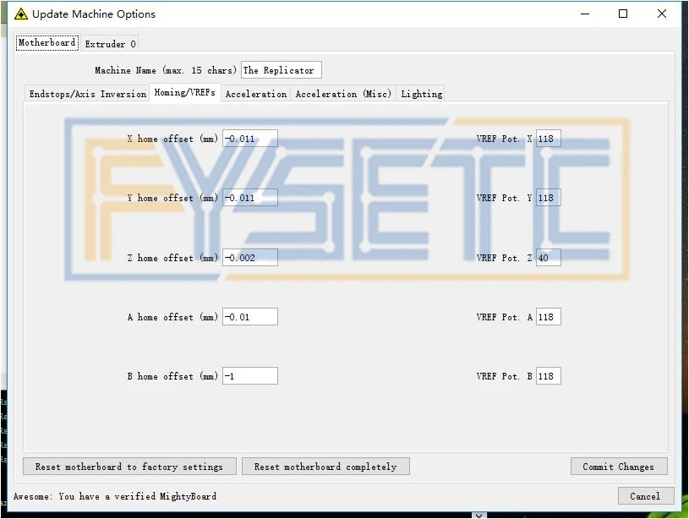This screenshot has width=689, height=519.
Task: Click the VREF Pot. X field
Action: click(549, 139)
